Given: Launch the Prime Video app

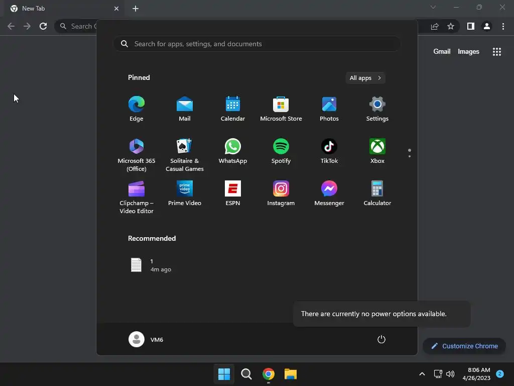Looking at the screenshot, I should (x=185, y=194).
